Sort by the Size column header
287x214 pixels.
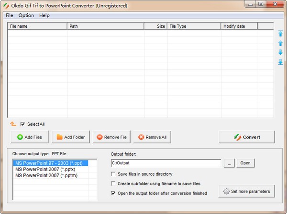coord(155,26)
